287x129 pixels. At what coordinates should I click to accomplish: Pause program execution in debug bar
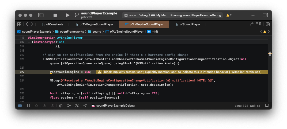click(x=28, y=105)
